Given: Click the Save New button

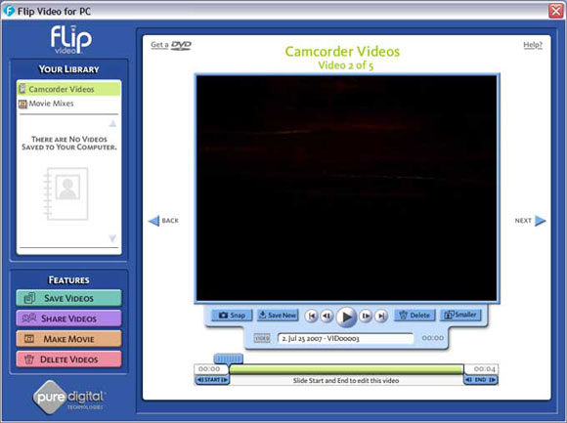Looking at the screenshot, I should click(278, 316).
